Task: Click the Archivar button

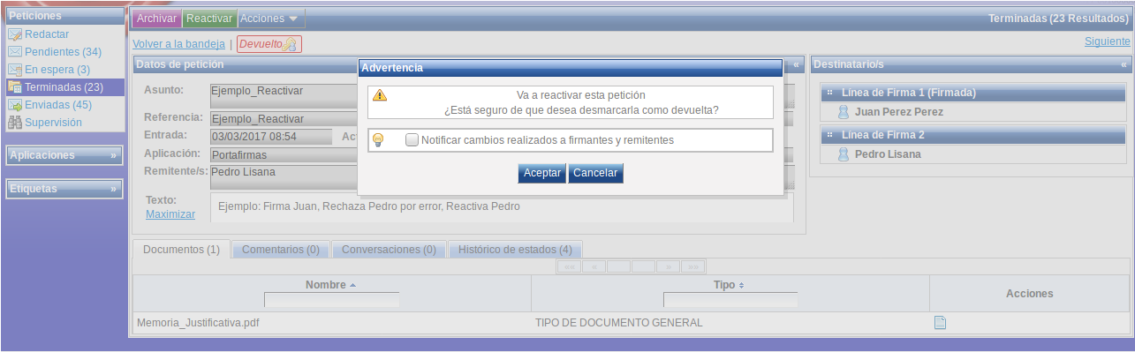Action: pos(157,19)
